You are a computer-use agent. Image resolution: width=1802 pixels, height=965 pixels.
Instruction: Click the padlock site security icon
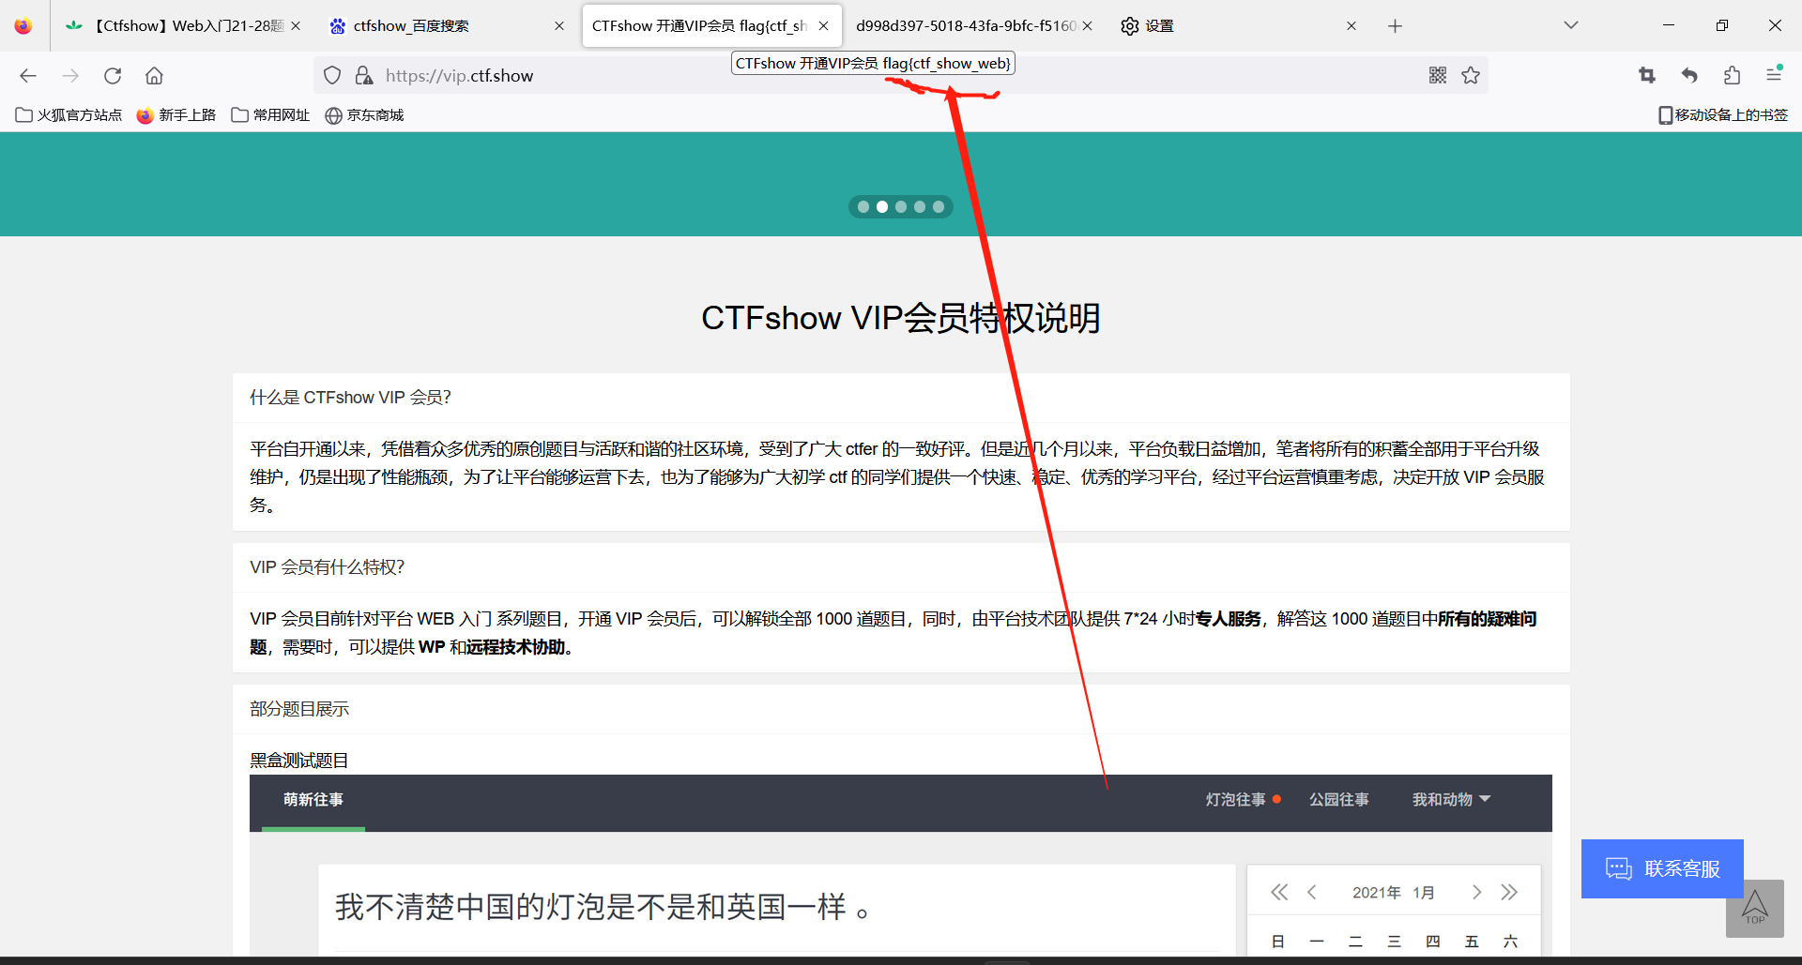point(364,75)
